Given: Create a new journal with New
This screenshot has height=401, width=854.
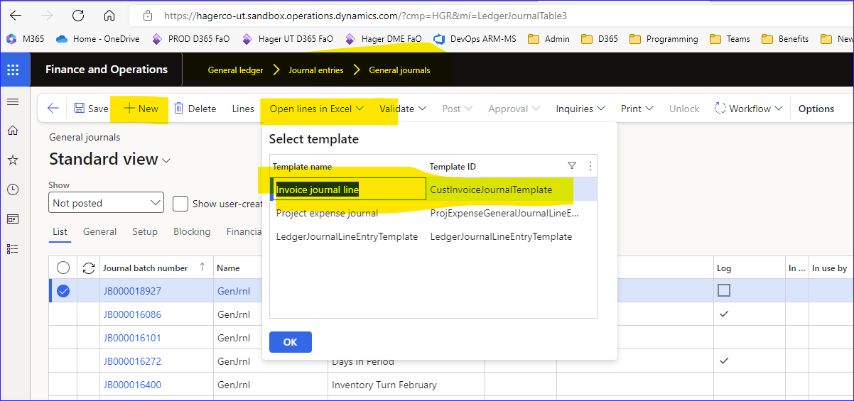Looking at the screenshot, I should (141, 109).
